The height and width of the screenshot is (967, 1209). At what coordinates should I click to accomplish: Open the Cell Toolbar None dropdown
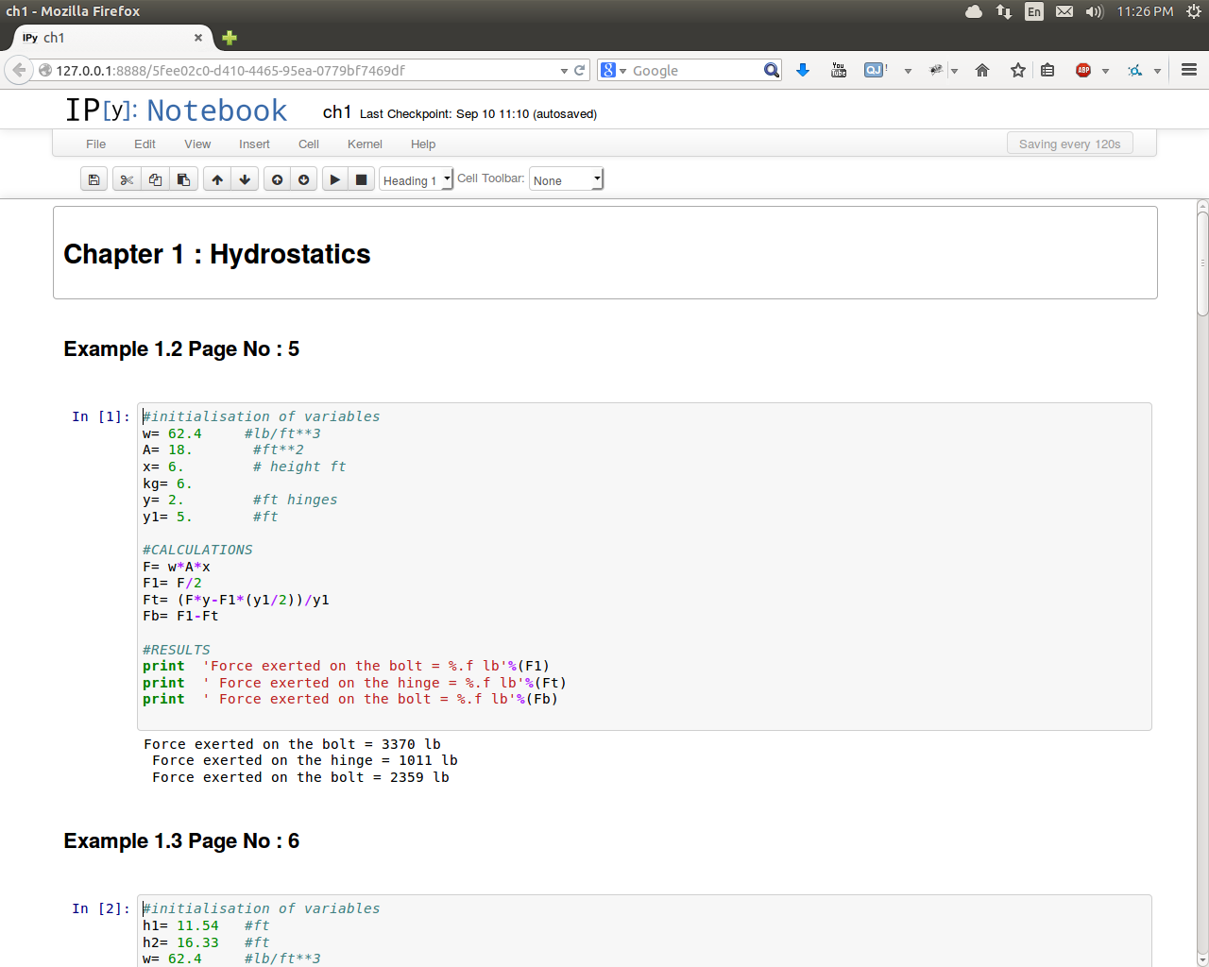click(565, 179)
